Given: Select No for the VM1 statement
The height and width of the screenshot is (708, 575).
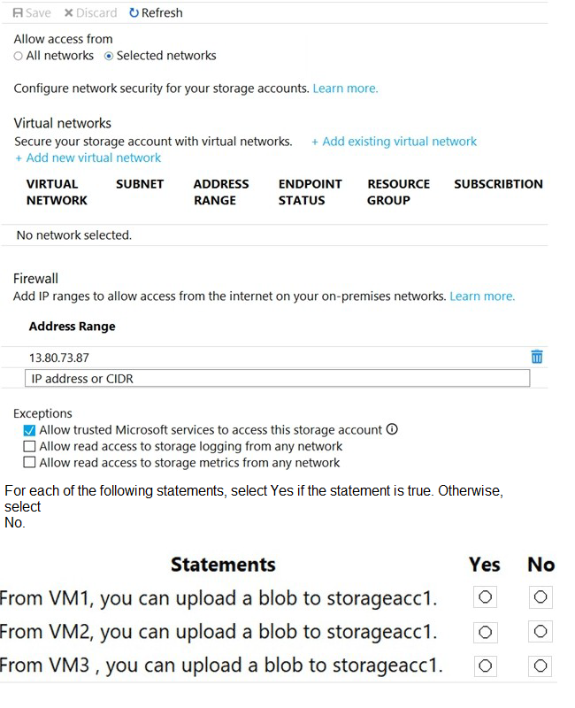Looking at the screenshot, I should [540, 597].
